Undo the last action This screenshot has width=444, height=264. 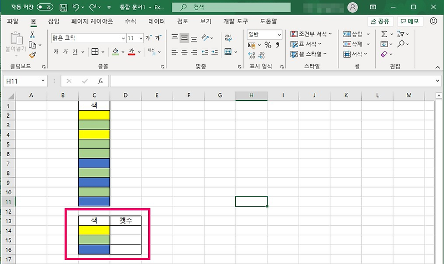pos(76,7)
